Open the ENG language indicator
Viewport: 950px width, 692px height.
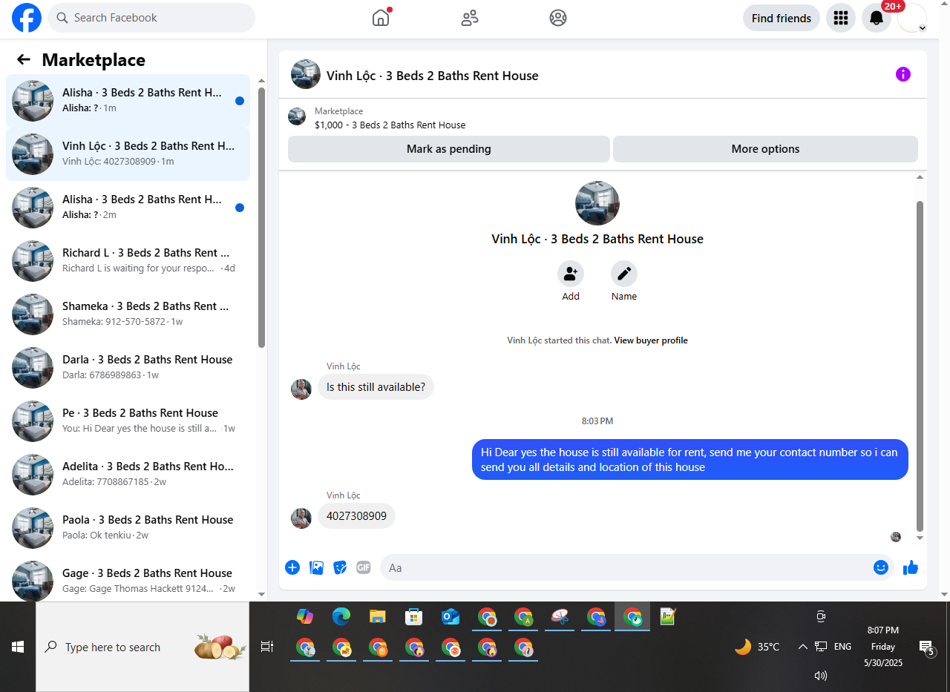[842, 647]
